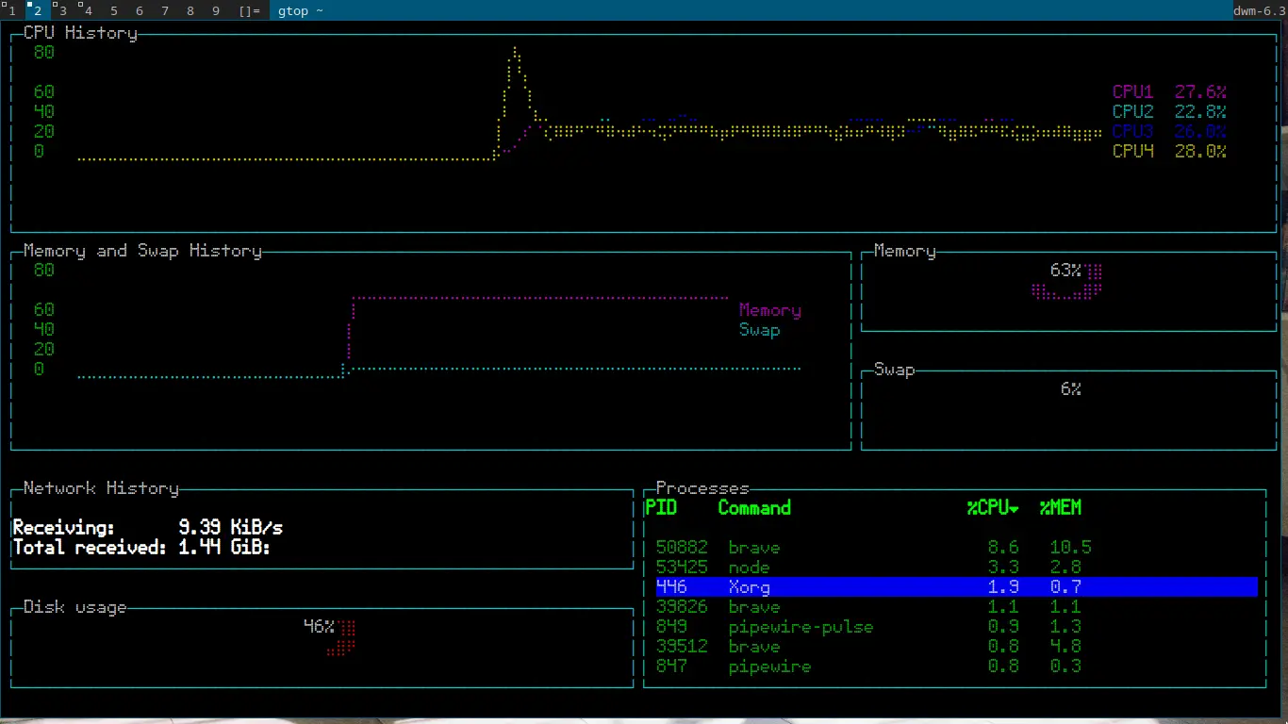Select the pipewire process with PID 847
1288x724 pixels.
click(x=769, y=666)
